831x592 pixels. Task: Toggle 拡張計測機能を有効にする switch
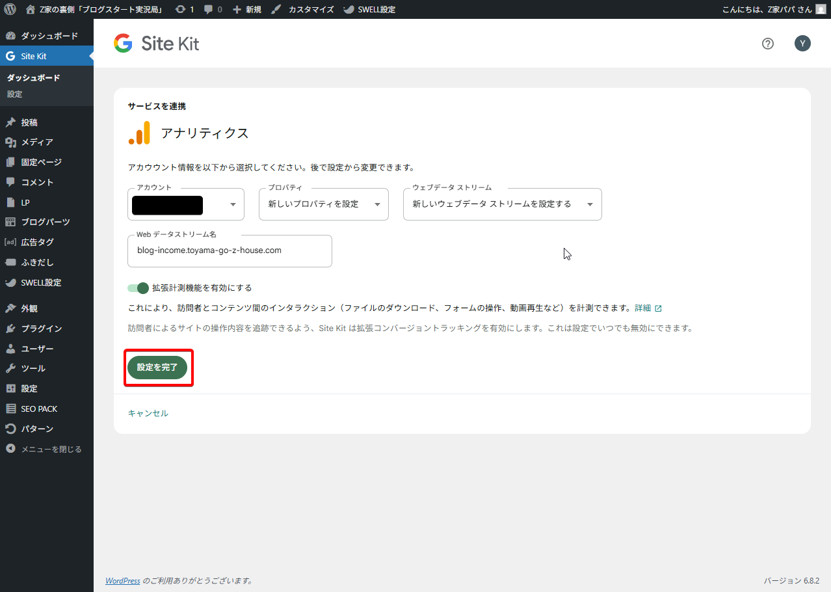tap(138, 288)
